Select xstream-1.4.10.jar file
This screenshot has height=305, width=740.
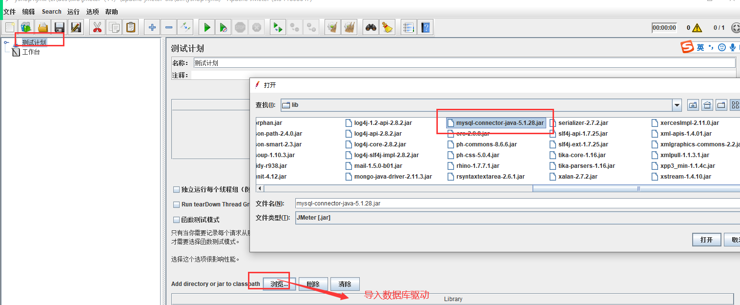[681, 177]
